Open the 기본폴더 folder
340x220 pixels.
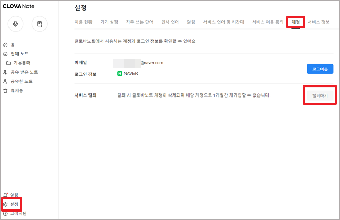click(21, 63)
